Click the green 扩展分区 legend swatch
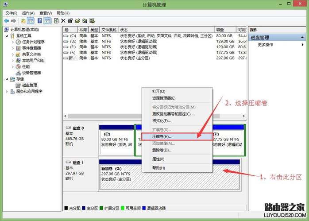Viewport: 309px width, 221px height. click(x=101, y=208)
